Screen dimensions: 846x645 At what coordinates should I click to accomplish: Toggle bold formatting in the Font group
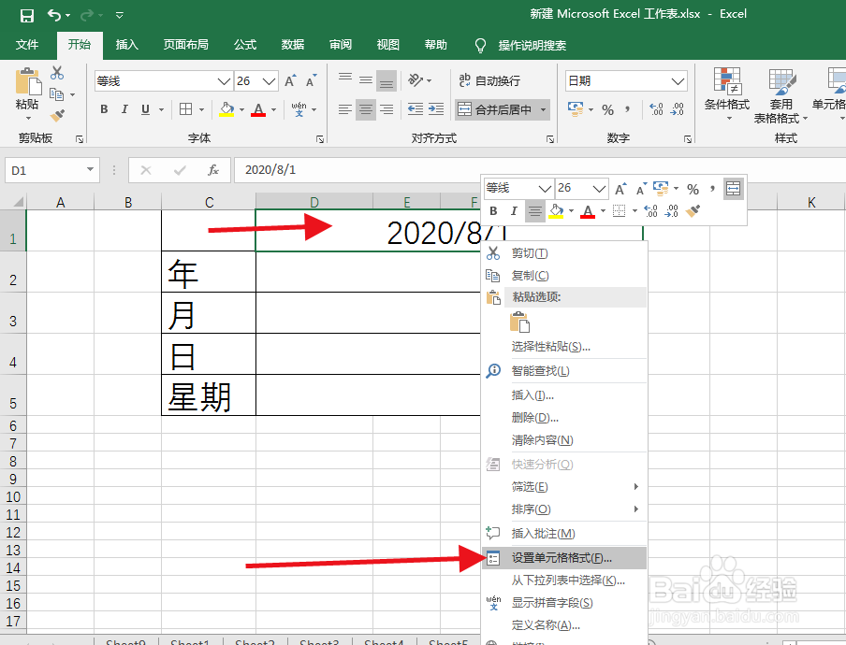pos(104,109)
